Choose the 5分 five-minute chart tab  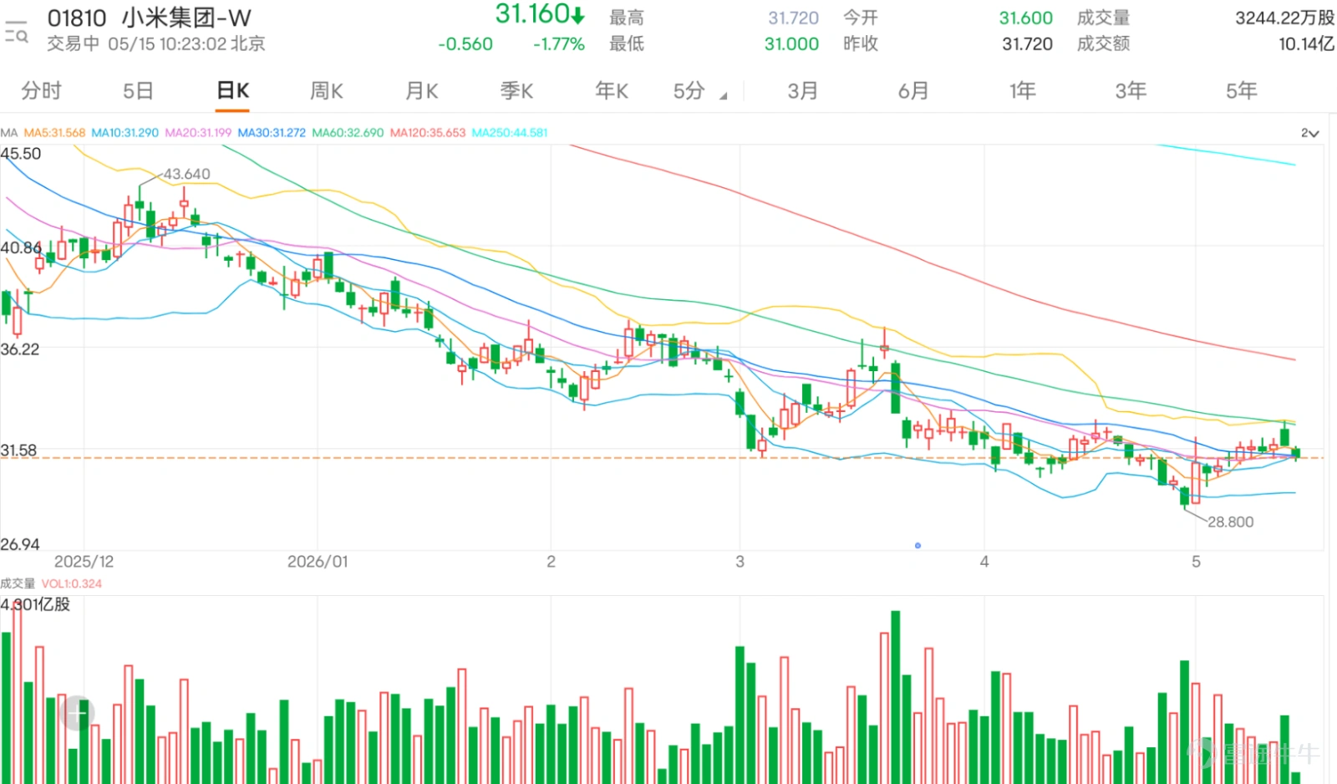(689, 90)
